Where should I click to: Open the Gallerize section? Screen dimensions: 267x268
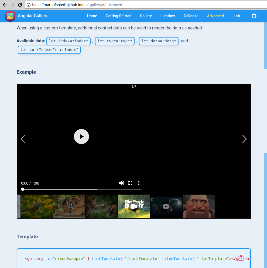(191, 16)
